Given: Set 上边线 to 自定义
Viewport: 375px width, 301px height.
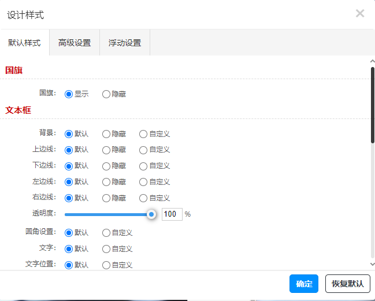Looking at the screenshot, I should [x=143, y=150].
